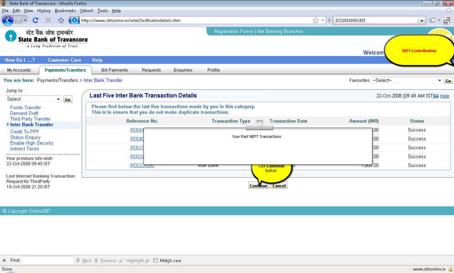The image size is (454, 273).
Task: Enable the Match case checkbox
Action: click(156, 261)
